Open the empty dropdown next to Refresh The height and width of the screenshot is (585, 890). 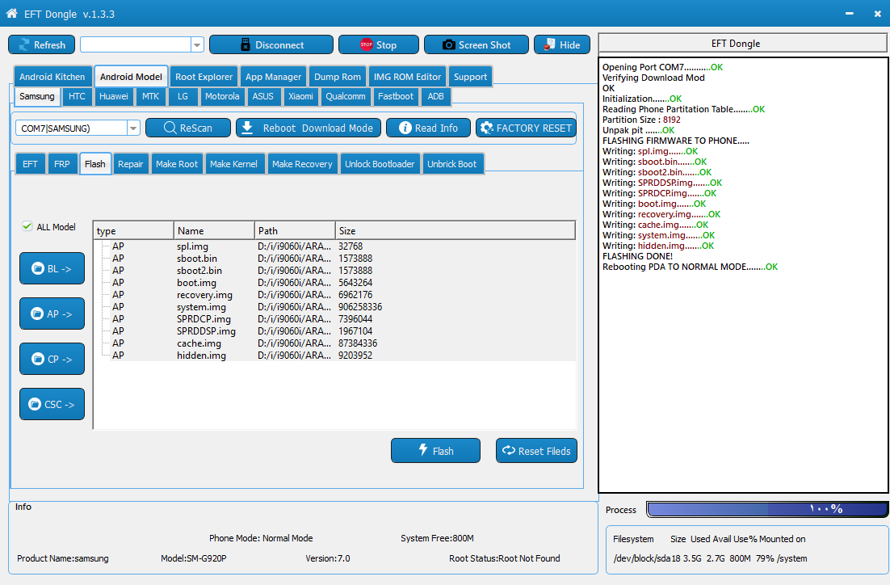[x=197, y=45]
